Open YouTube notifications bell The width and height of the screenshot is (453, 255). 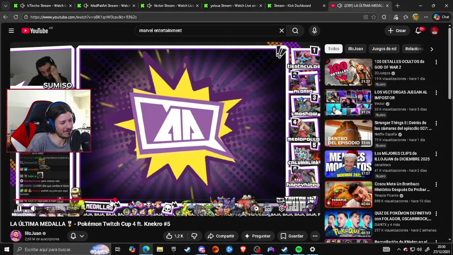point(418,31)
